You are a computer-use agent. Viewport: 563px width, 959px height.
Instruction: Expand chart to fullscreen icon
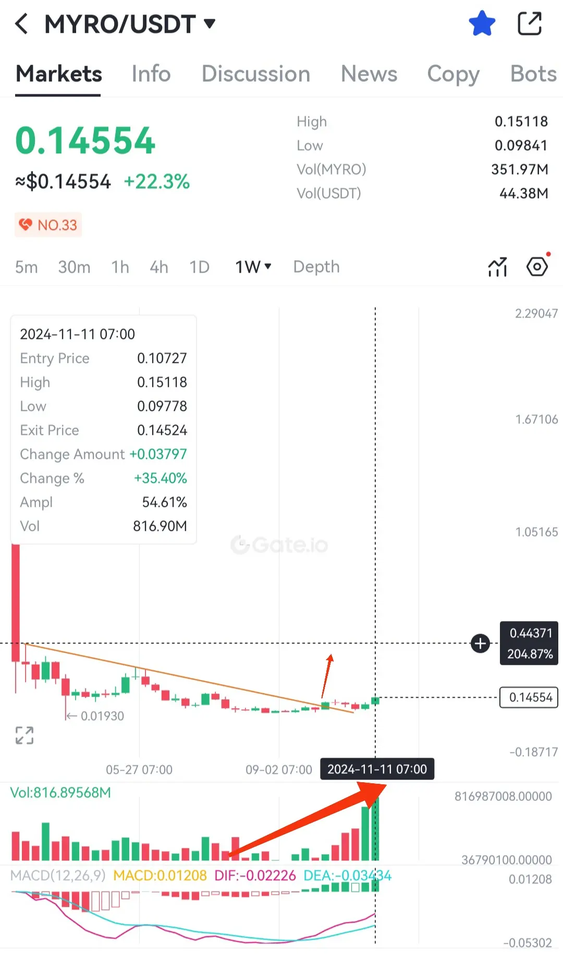pyautogui.click(x=25, y=735)
